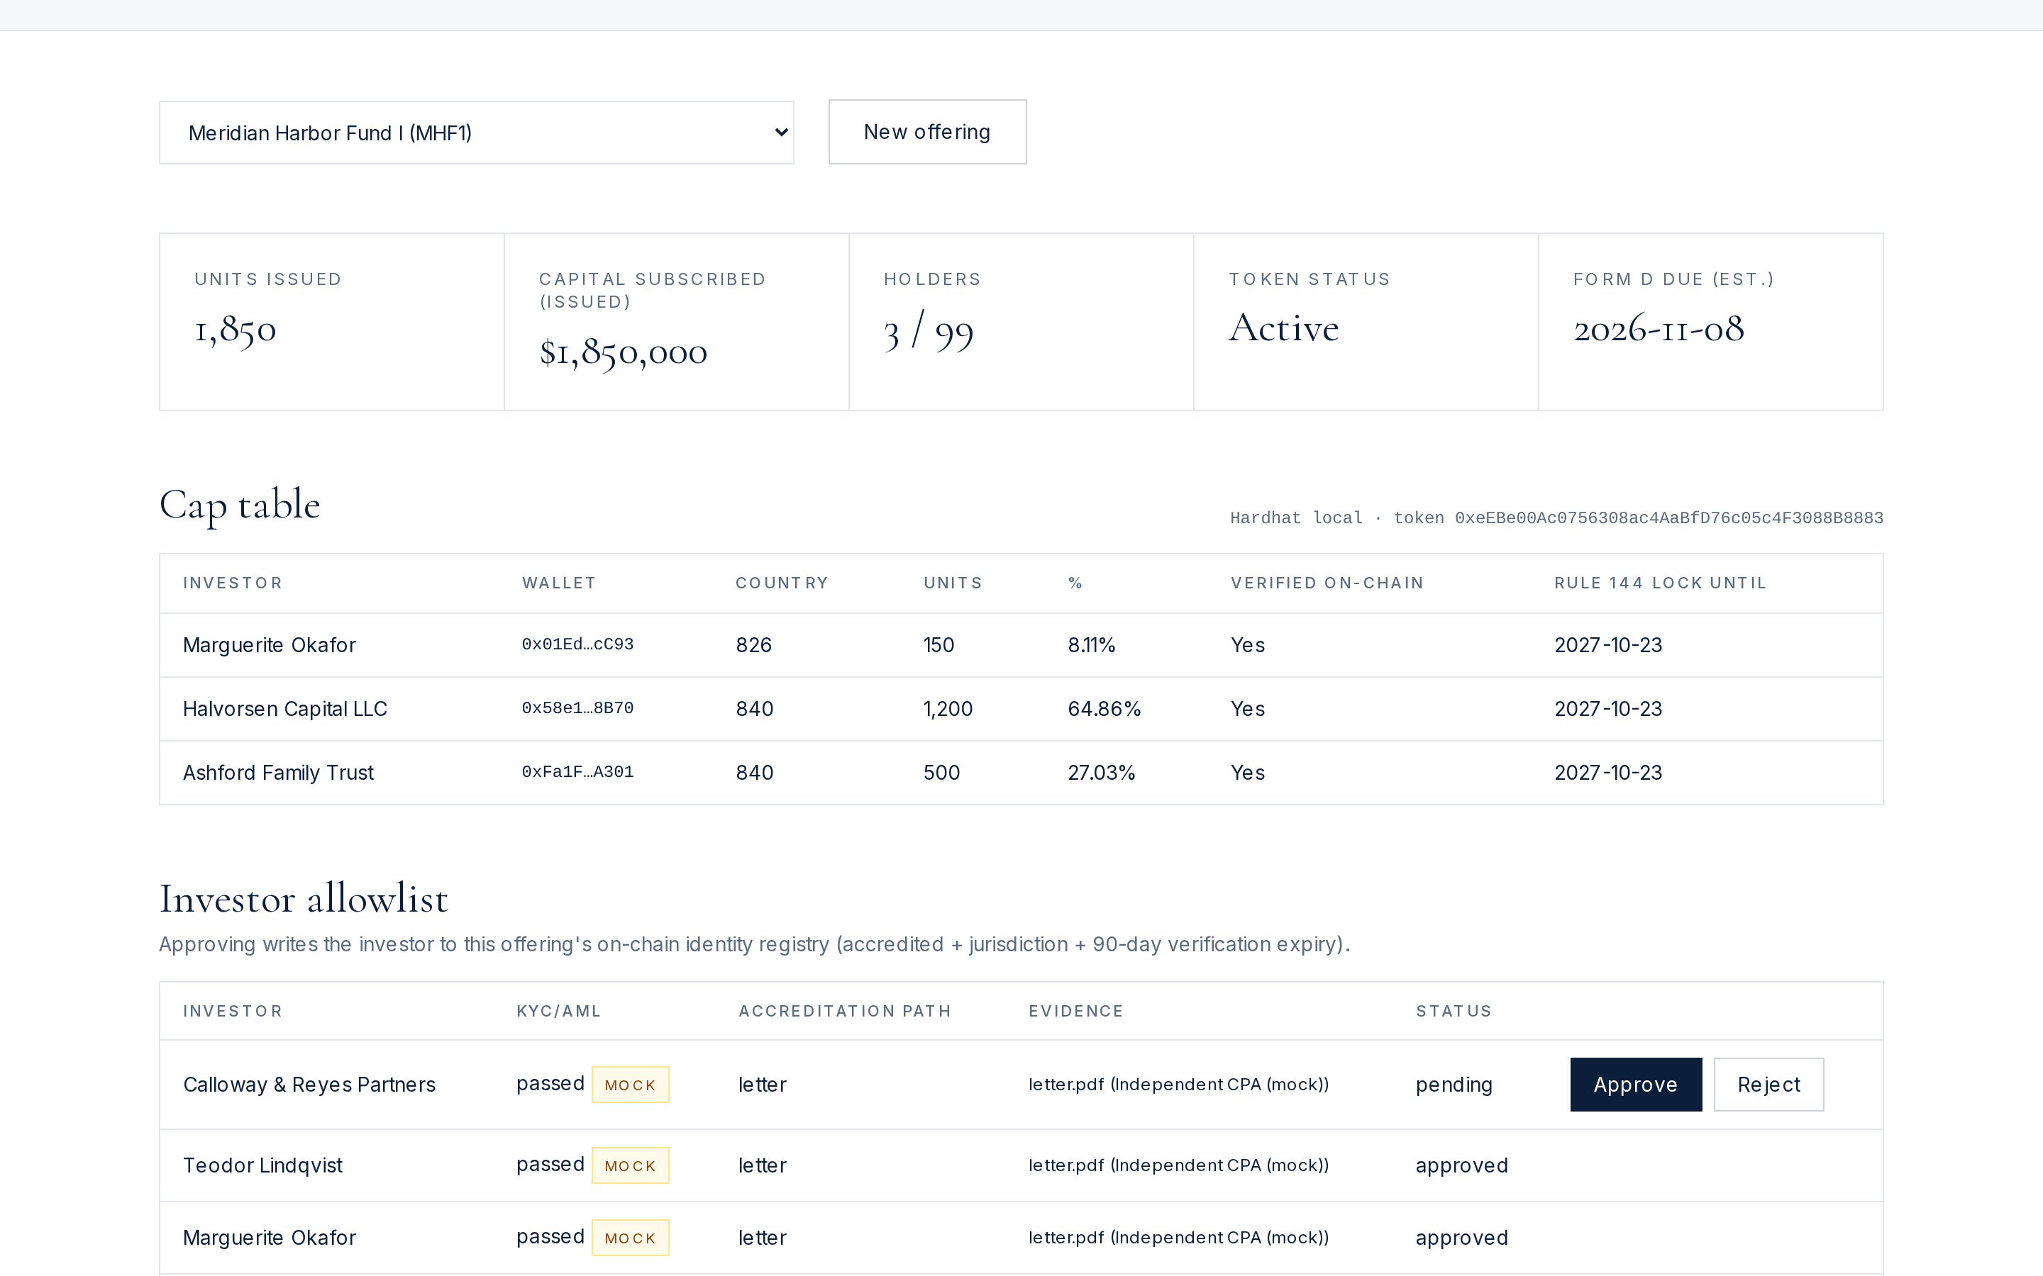Click the 1,200 units cell

point(948,709)
